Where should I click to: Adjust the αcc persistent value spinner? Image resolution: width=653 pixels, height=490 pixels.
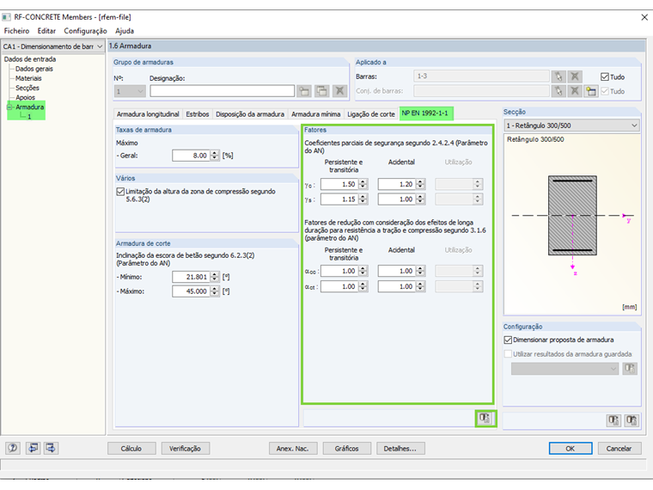pyautogui.click(x=363, y=272)
